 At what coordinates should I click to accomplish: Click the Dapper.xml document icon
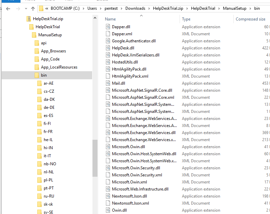tap(108, 34)
